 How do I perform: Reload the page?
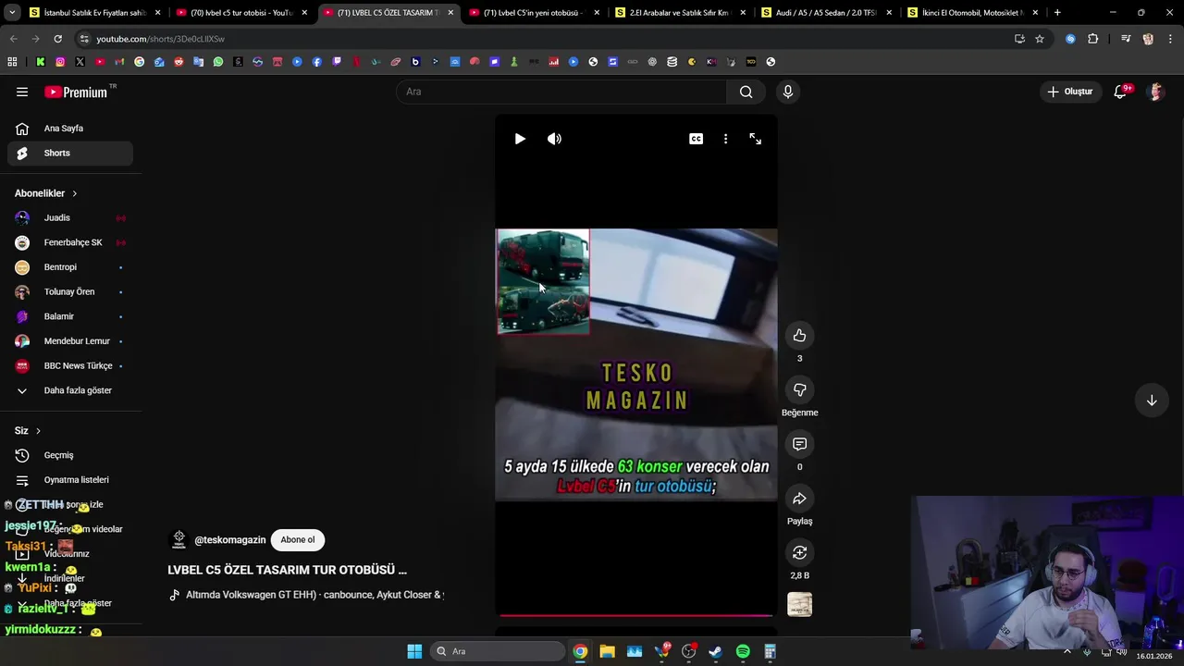click(x=57, y=39)
